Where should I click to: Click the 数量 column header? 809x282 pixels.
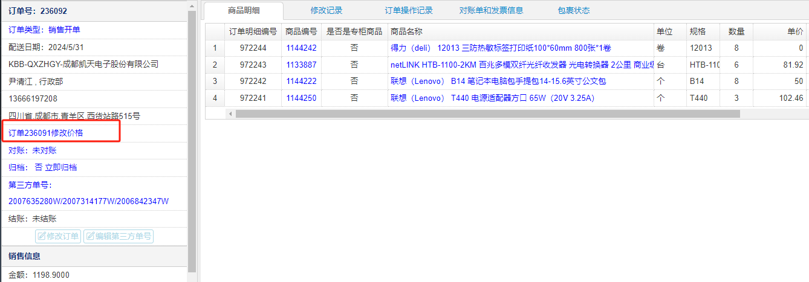coord(736,31)
